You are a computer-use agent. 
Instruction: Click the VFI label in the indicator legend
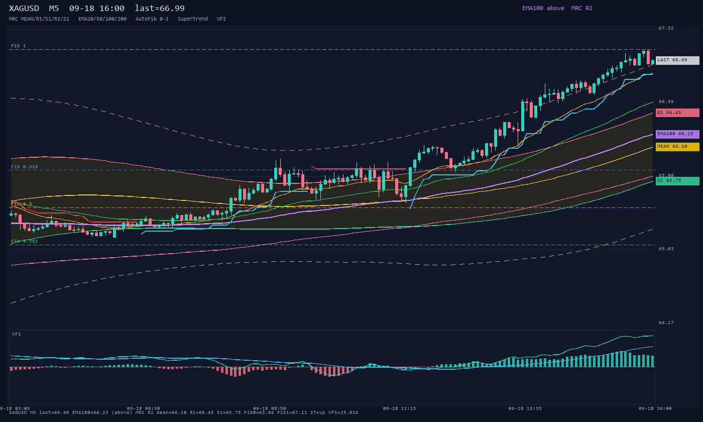click(221, 19)
